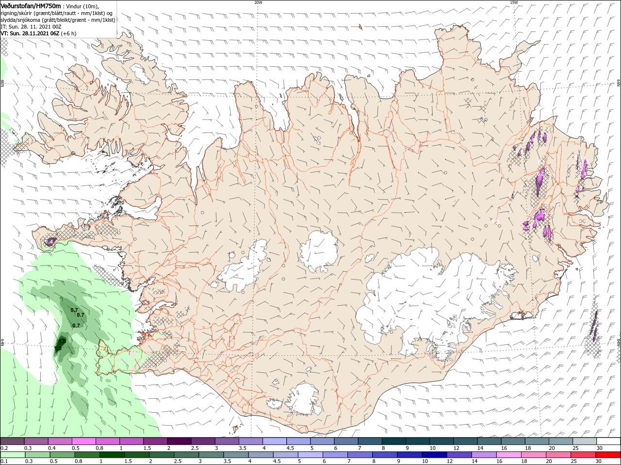Image resolution: width=621 pixels, height=465 pixels.
Task: Select the 'VT: Sun. 28.11.2021 06Z' valid time
Action: click(x=30, y=33)
